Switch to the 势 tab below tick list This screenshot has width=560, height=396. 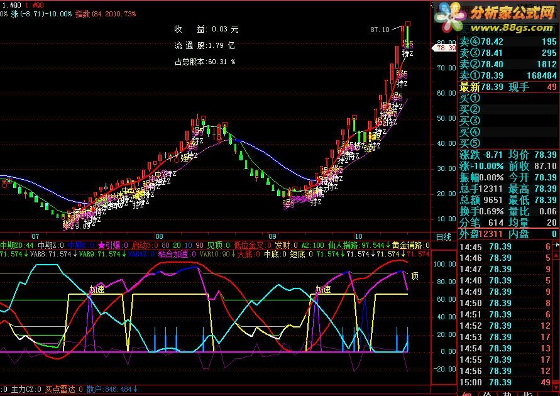click(x=508, y=394)
